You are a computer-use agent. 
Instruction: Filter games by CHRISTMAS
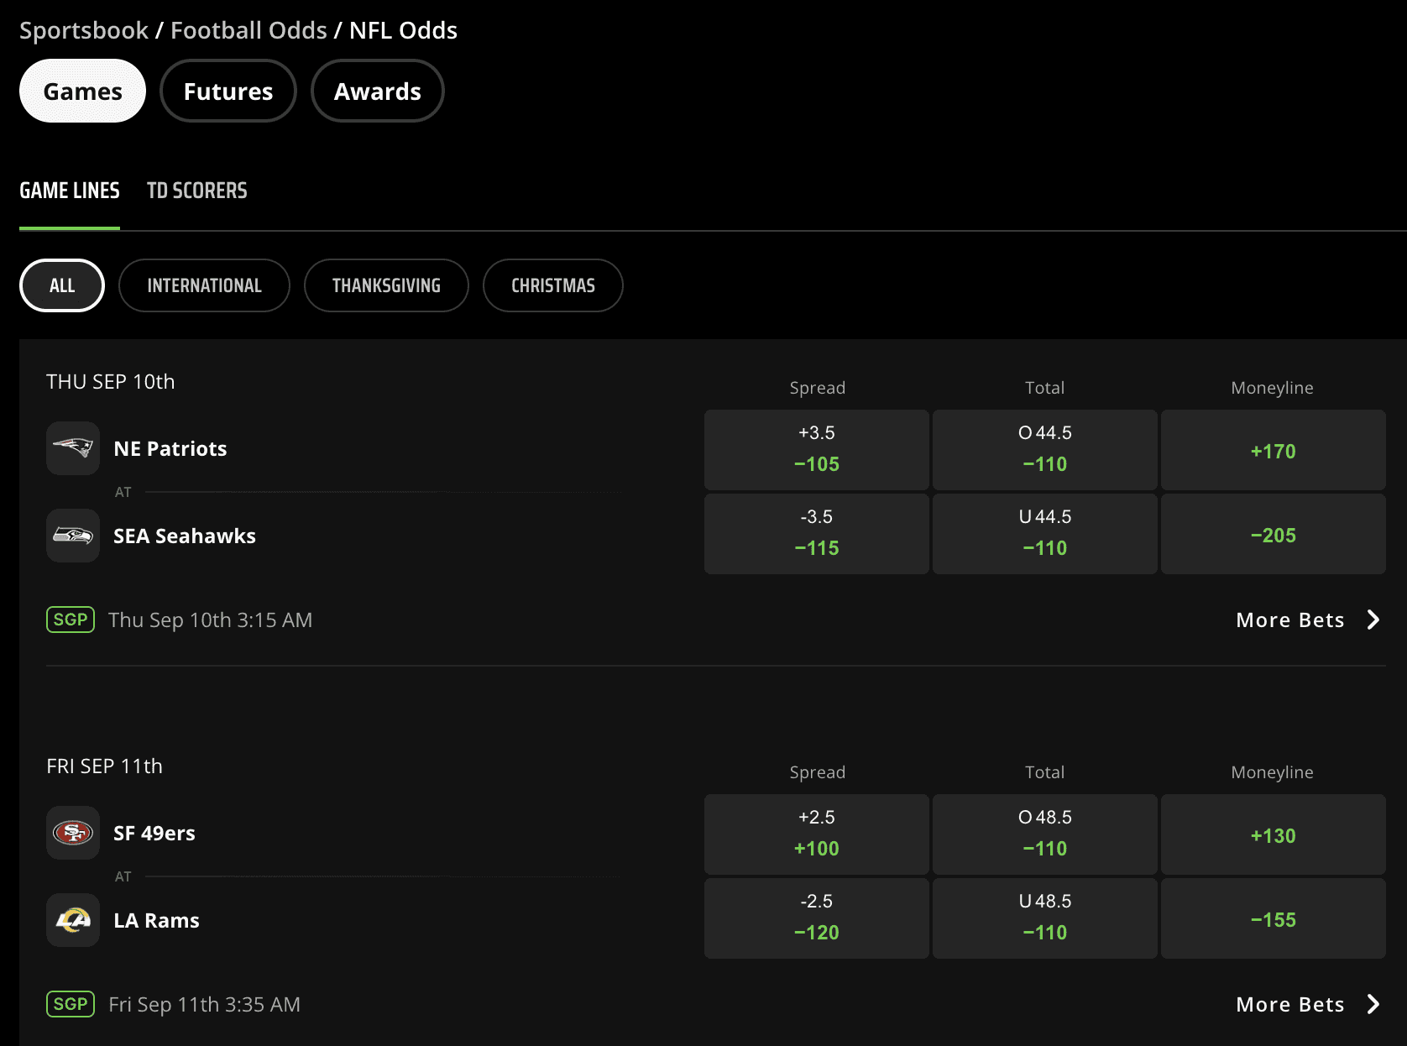[553, 285]
